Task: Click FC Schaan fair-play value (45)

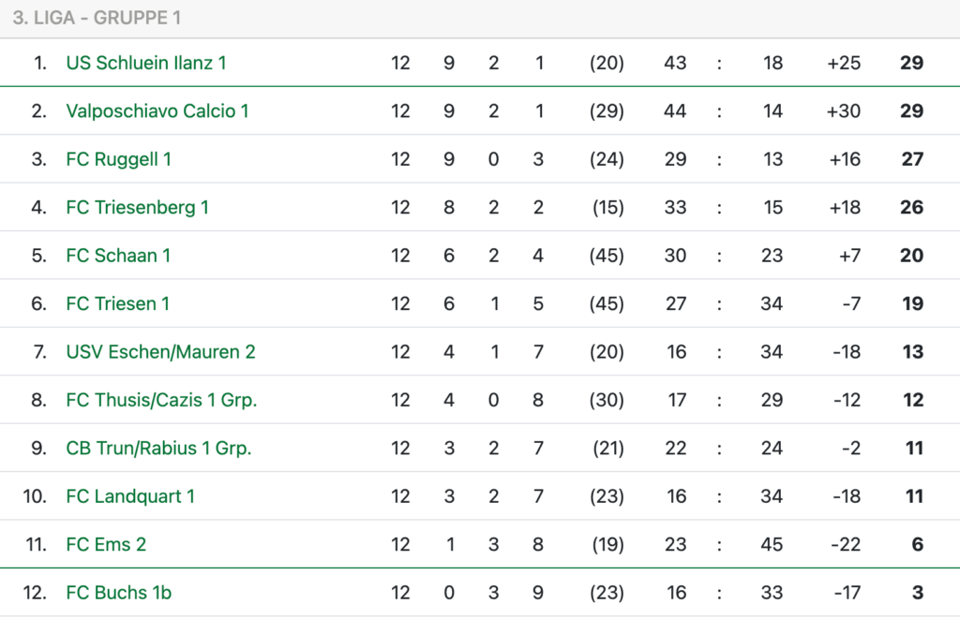Action: pyautogui.click(x=607, y=256)
